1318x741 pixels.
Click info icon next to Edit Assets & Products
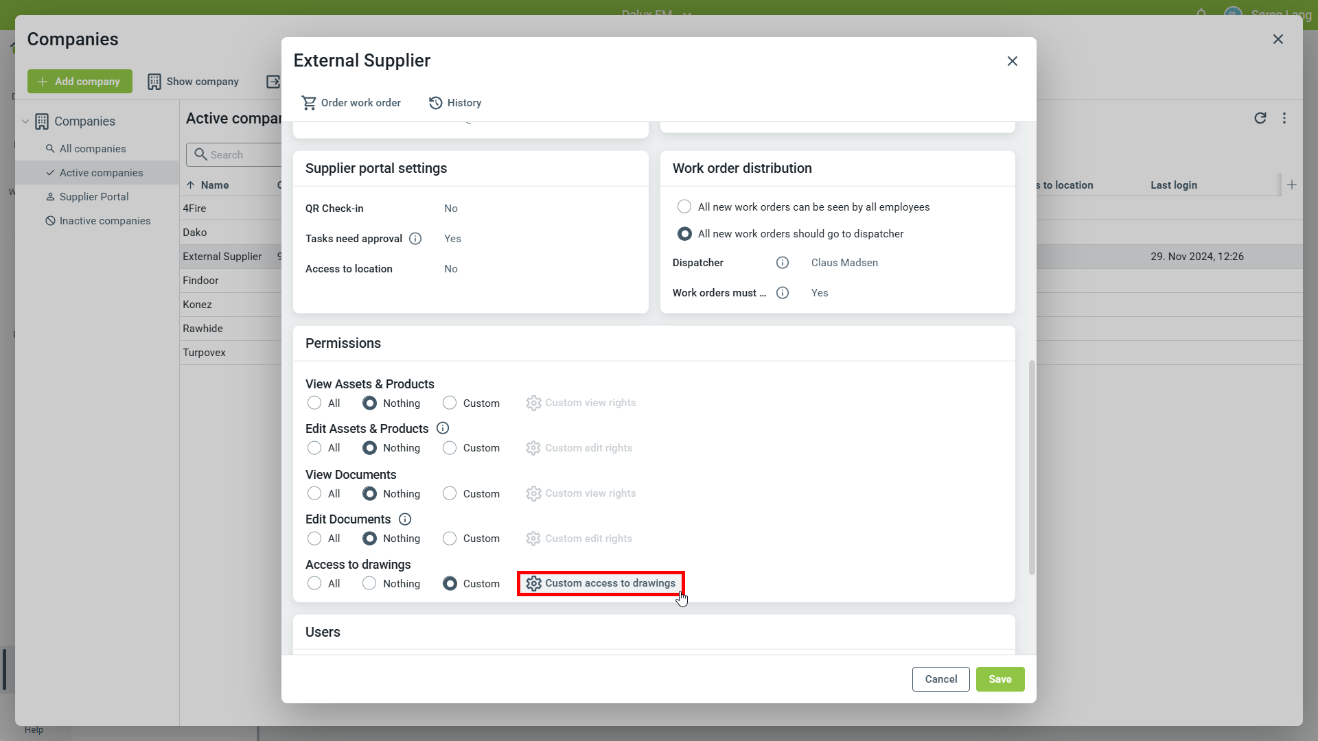pyautogui.click(x=443, y=428)
